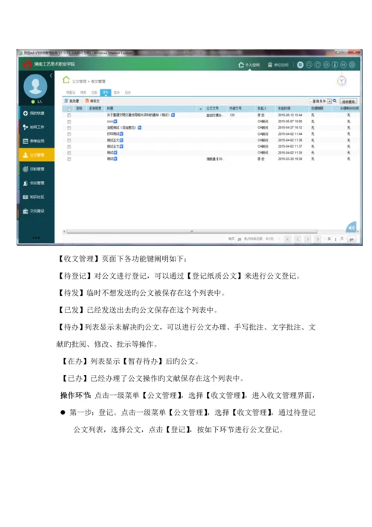Switch to the 已办 tab
The height and width of the screenshot is (527, 372).
[128, 92]
